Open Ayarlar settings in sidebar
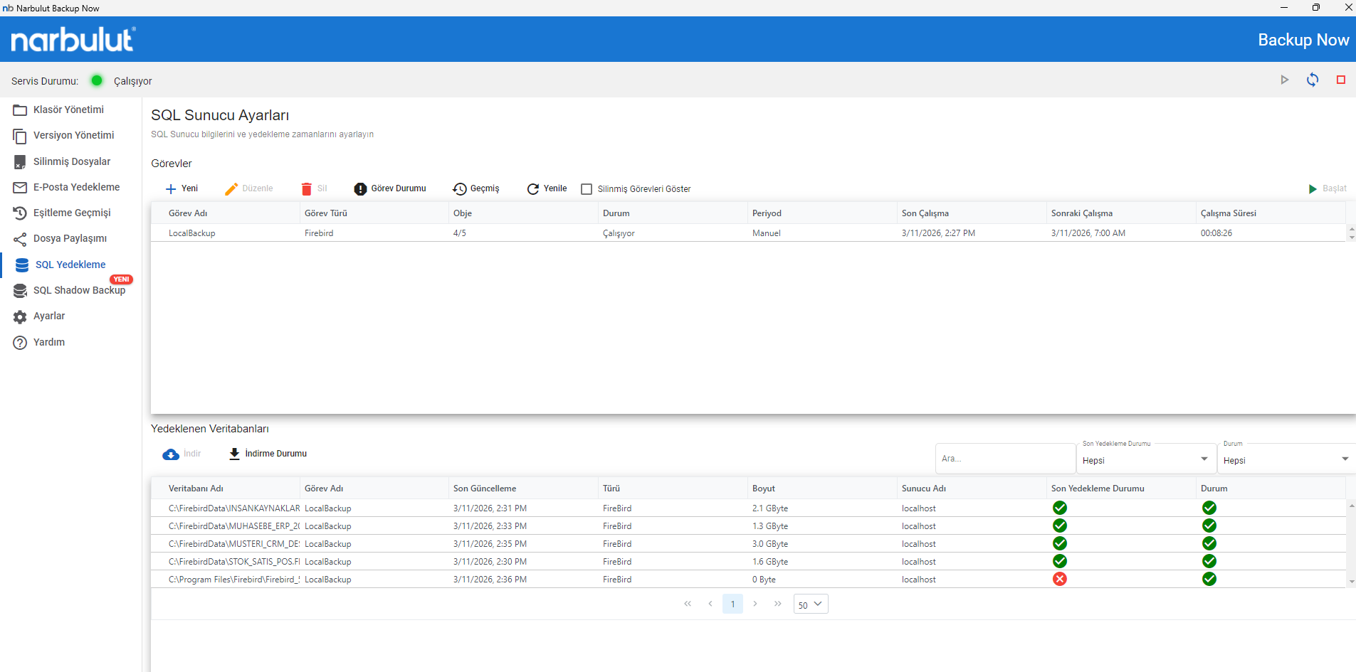The image size is (1356, 672). (x=49, y=316)
